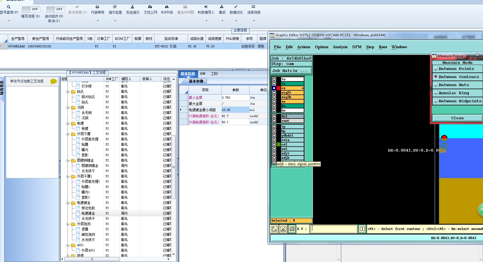Image resolution: width=483 pixels, height=262 pixels.
Task: Collapse the 外层蚀刻 tree node
Action: 68,224
